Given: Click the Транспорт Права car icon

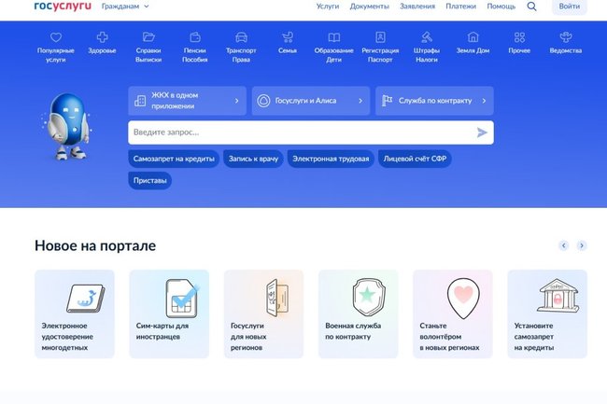Looking at the screenshot, I should [242, 37].
